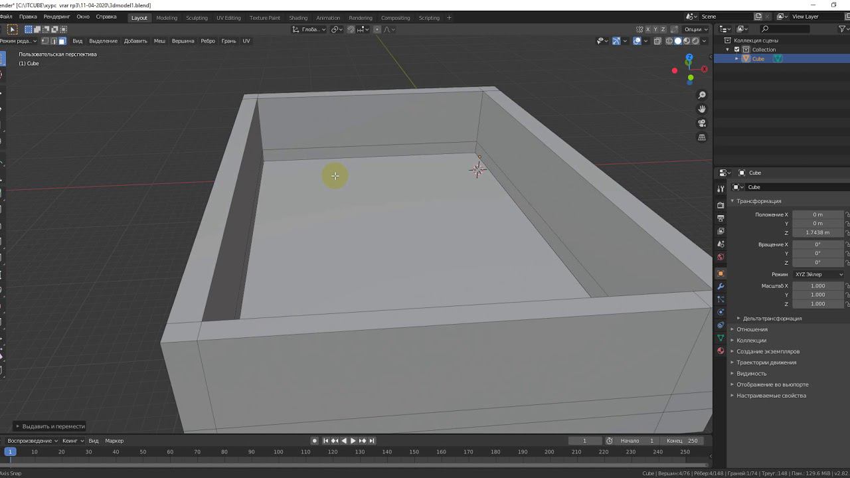Viewport: 850px width, 478px height.
Task: Select face selection mode
Action: pos(62,41)
